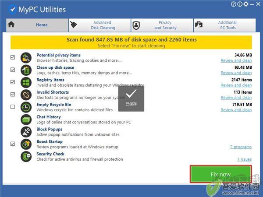Close the MyPC Utilities window
Viewport: 263px width, 197px height.
coord(258,4)
